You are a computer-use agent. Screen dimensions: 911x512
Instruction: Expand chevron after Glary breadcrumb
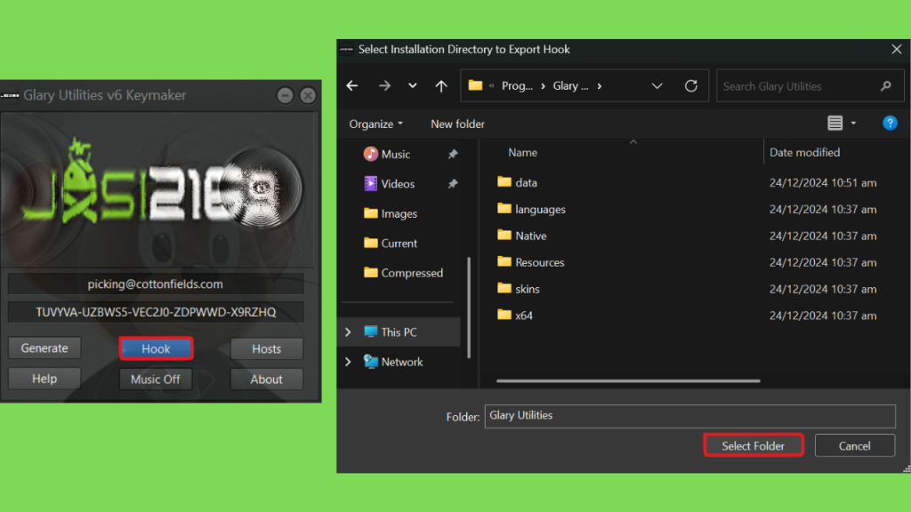click(599, 86)
